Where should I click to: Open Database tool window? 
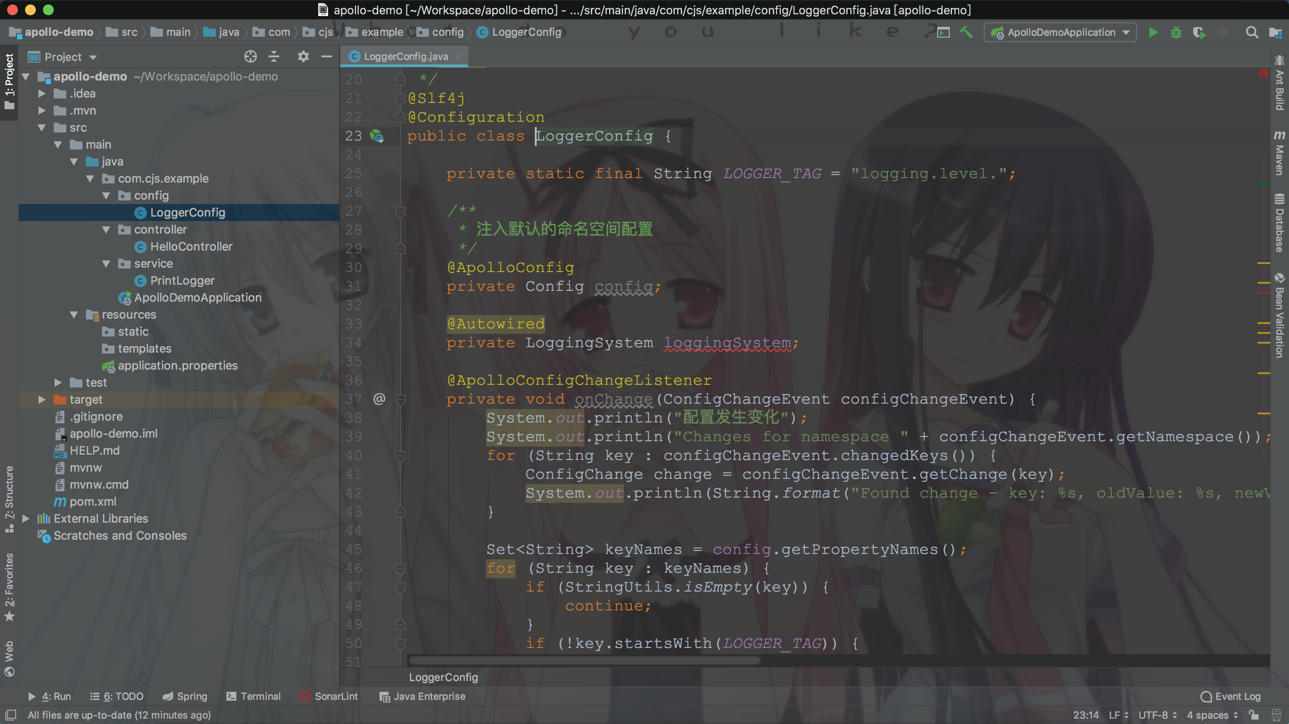(x=1280, y=223)
